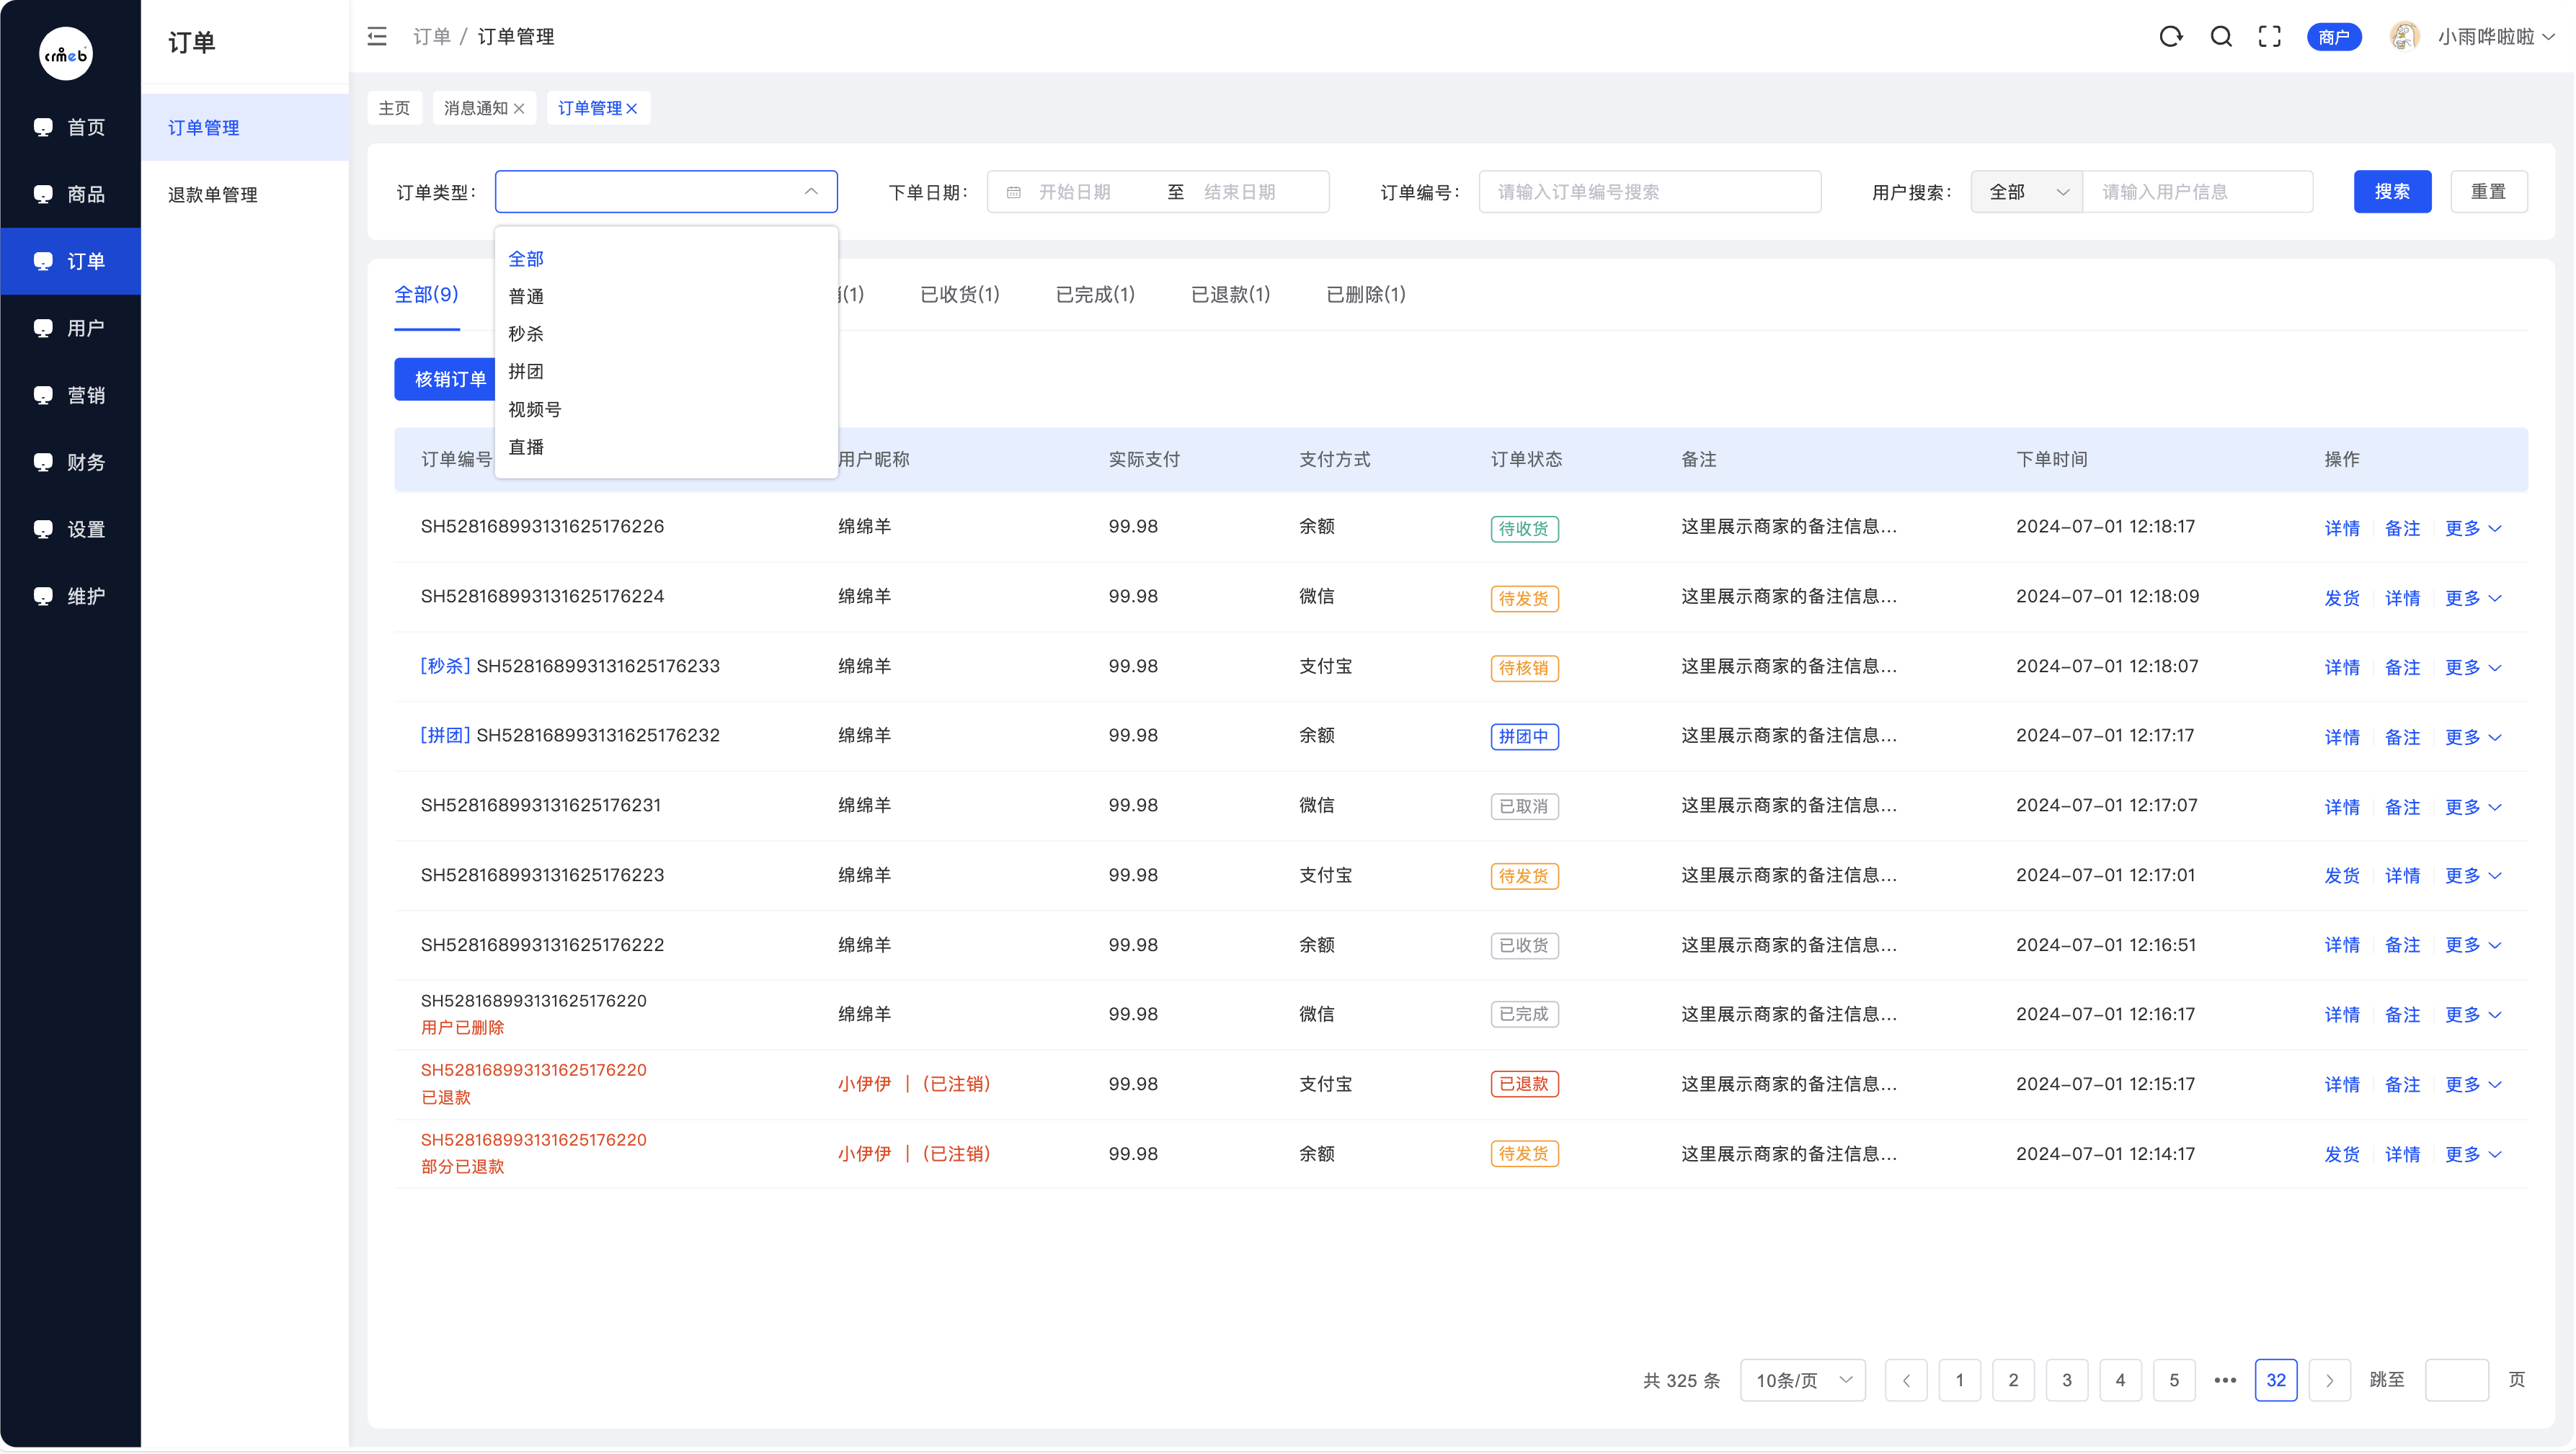
Task: Click 发货 for order ending 176224
Action: click(2341, 598)
